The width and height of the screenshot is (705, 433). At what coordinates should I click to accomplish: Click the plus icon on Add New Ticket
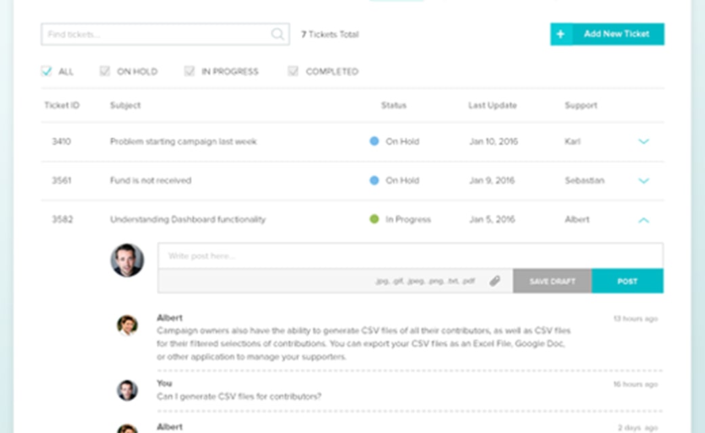561,34
